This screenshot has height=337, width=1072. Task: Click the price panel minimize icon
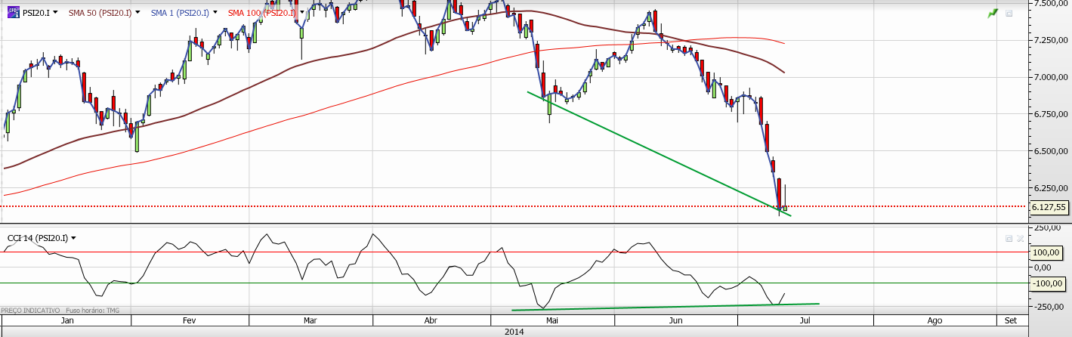[1009, 14]
